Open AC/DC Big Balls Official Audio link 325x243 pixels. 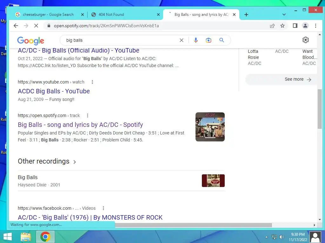[x=79, y=50]
